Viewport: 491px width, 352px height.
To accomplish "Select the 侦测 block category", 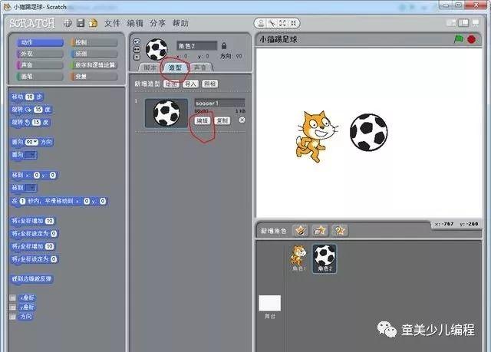I will (94, 54).
